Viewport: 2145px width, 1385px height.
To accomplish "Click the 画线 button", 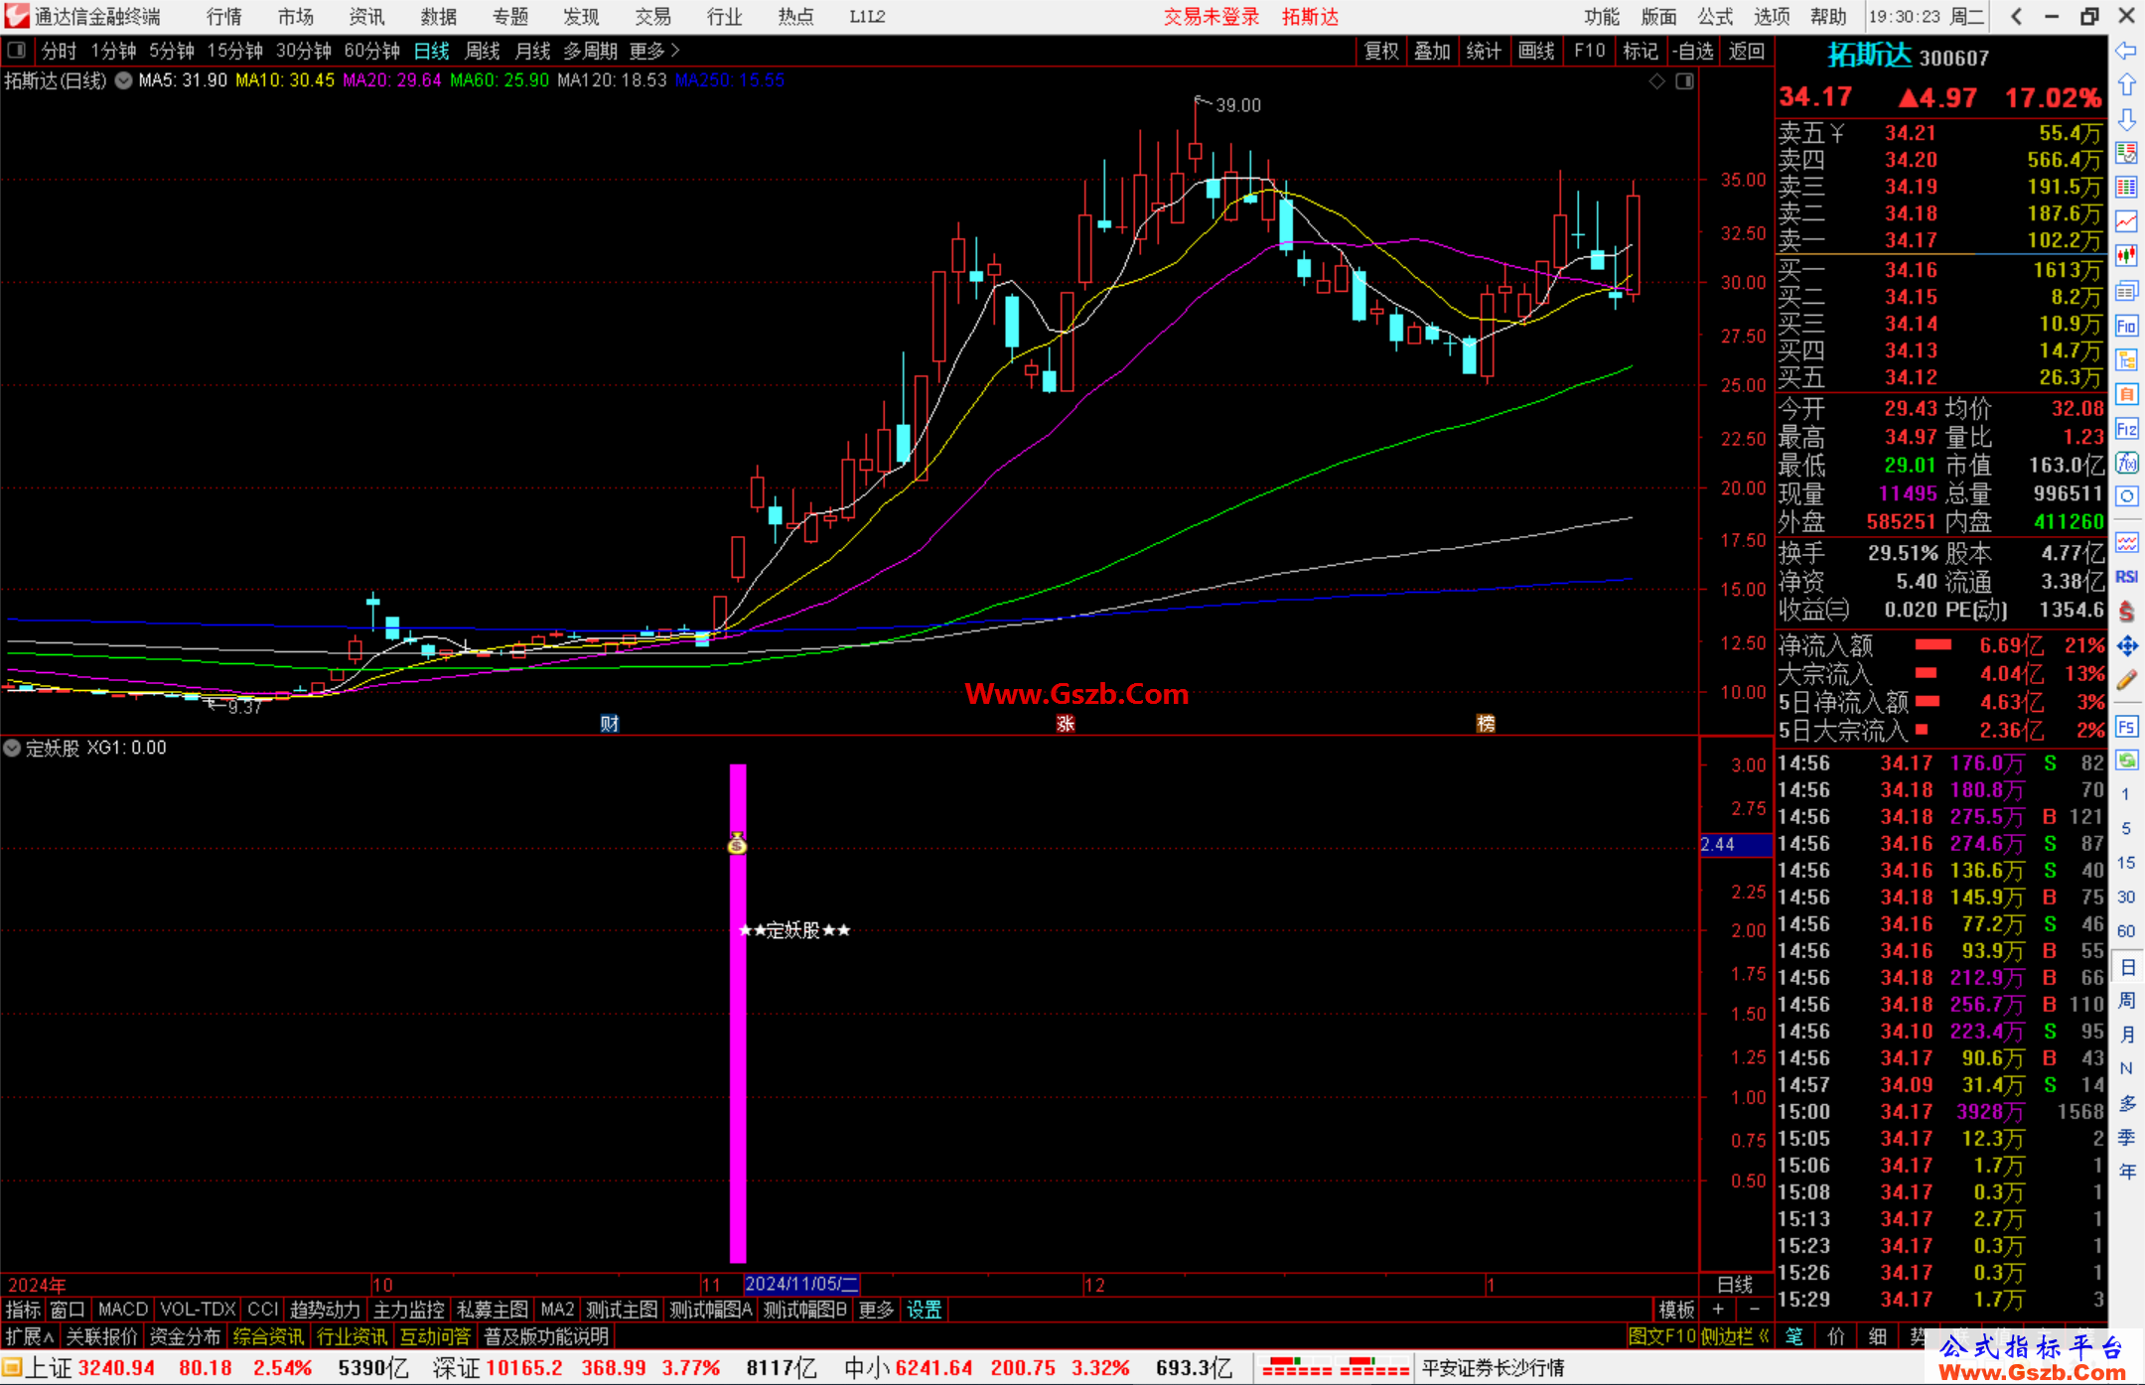I will click(x=1536, y=51).
